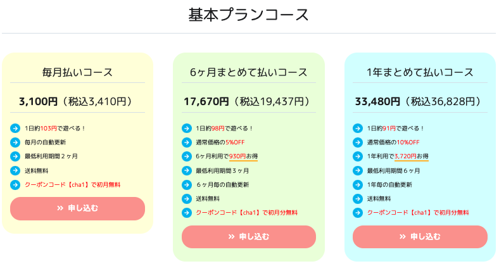The width and height of the screenshot is (499, 266).
Task: Click arrow icon beside 最低利用期間6ヶ月
Action: tap(358, 170)
